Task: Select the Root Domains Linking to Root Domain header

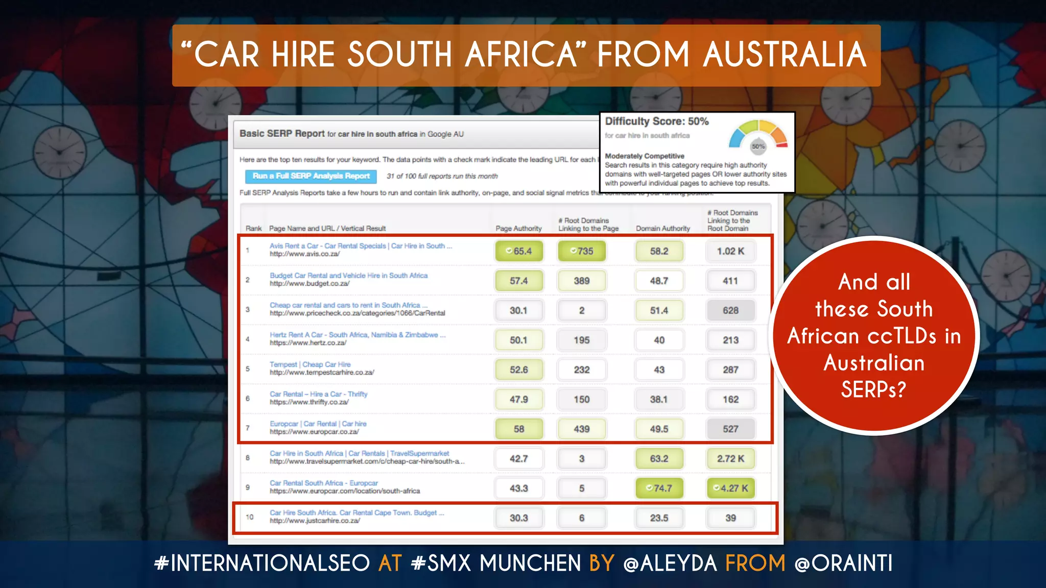Action: [x=732, y=220]
